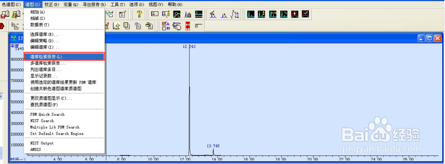The width and height of the screenshot is (445, 164).
Task: Click the print icon in second toolbar row
Action: point(149,26)
